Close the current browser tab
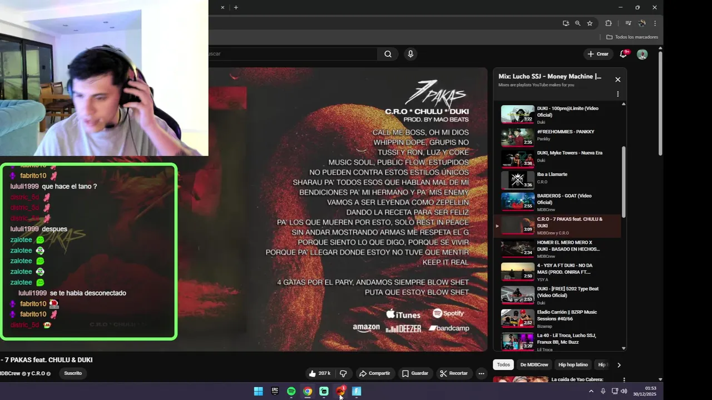The image size is (712, 400). coord(222,7)
